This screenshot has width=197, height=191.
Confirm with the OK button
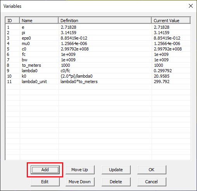point(152,170)
